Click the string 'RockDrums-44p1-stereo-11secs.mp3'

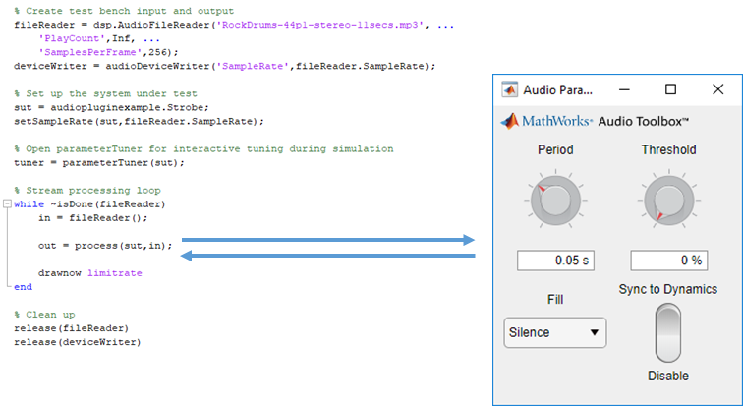point(320,25)
